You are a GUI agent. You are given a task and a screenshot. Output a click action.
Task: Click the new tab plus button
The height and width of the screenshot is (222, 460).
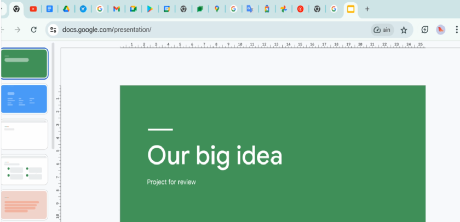367,9
